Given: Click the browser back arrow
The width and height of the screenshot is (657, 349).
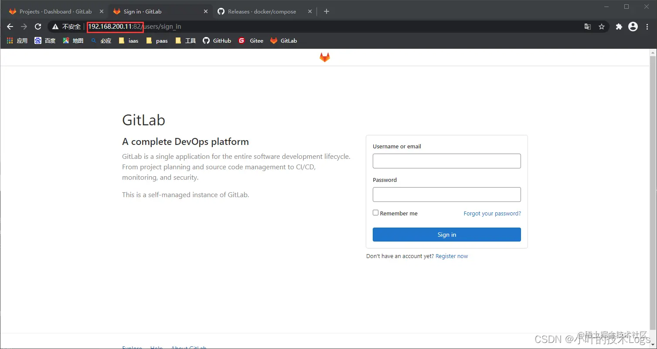Looking at the screenshot, I should click(10, 27).
